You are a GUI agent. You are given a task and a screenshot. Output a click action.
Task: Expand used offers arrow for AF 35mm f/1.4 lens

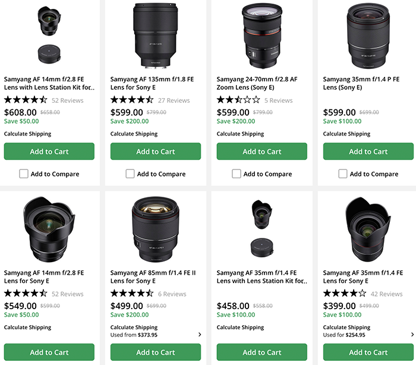pos(412,335)
